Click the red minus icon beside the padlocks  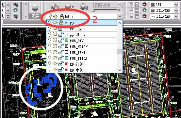pyautogui.click(x=144, y=16)
